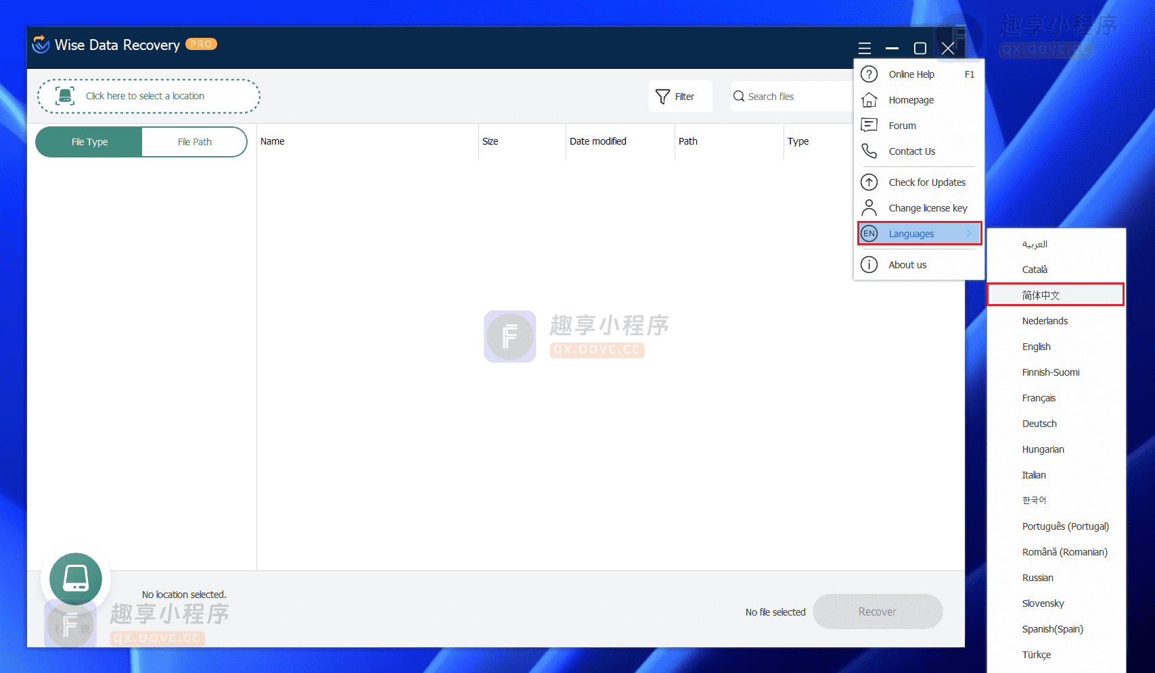This screenshot has width=1155, height=673.
Task: Click the Homepage house icon
Action: (869, 100)
